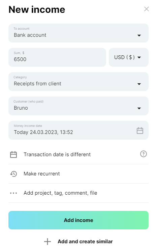Click plus icon near Add and create similar
The image size is (158, 250).
coord(48,242)
